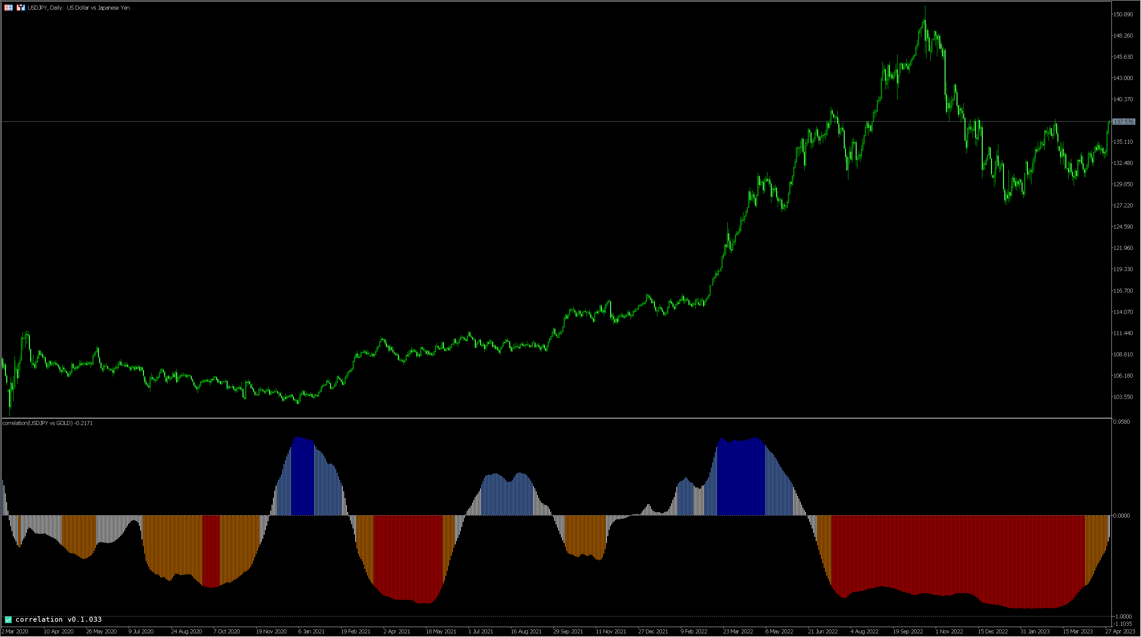1141x637 pixels.
Task: Select the 27 Apr 2023 time marker
Action: point(1120,631)
